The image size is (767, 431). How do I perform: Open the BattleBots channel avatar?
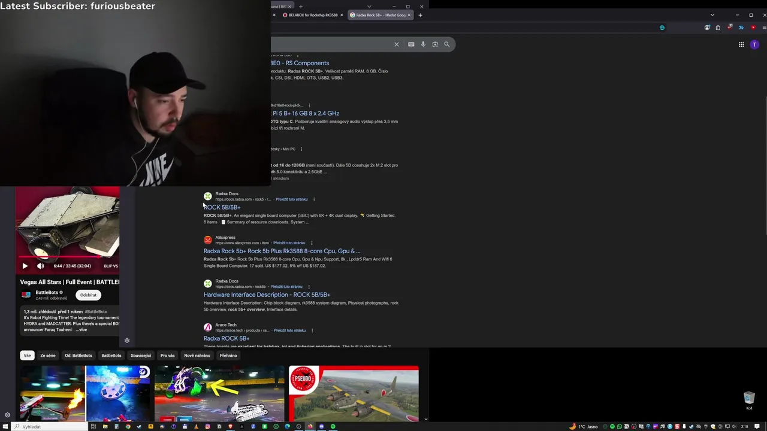26,295
